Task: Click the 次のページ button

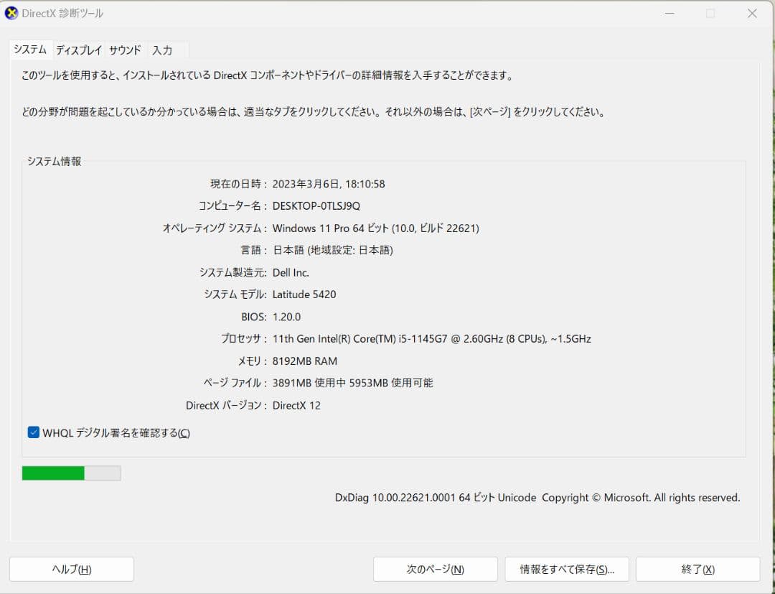Action: pyautogui.click(x=435, y=569)
